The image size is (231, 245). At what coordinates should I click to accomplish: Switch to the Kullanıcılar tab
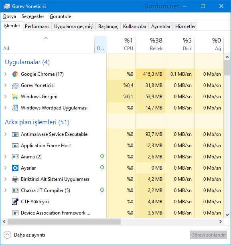[135, 26]
